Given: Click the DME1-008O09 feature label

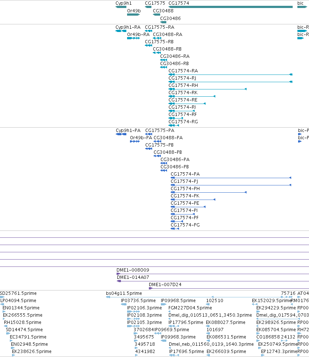Looking at the screenshot, I should [x=133, y=270].
